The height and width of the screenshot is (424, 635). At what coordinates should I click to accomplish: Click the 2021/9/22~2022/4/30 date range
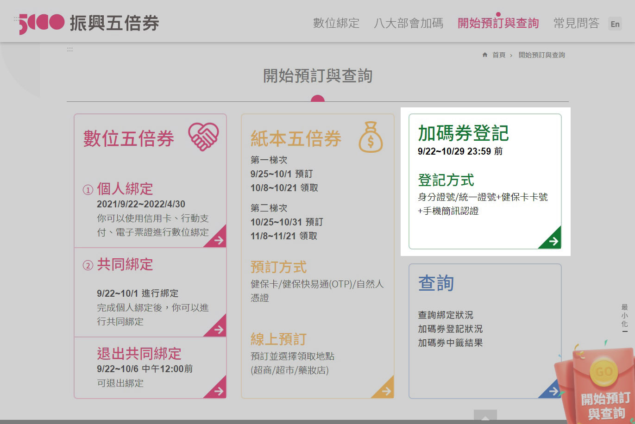[x=141, y=204]
